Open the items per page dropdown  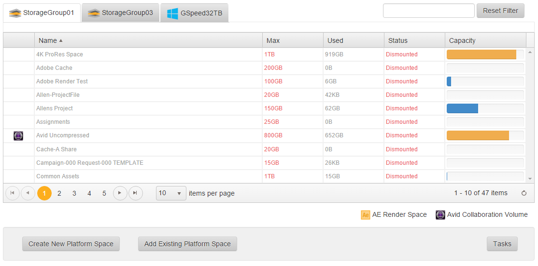pos(171,193)
